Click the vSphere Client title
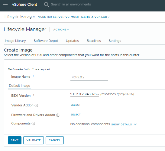This screenshot has width=165, height=151. click(x=24, y=5)
